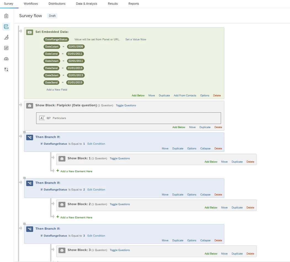Screen dimensions: 290x262
Task: Click Collapse on the DateRangeStatus equals 2 branch
Action: [205, 195]
